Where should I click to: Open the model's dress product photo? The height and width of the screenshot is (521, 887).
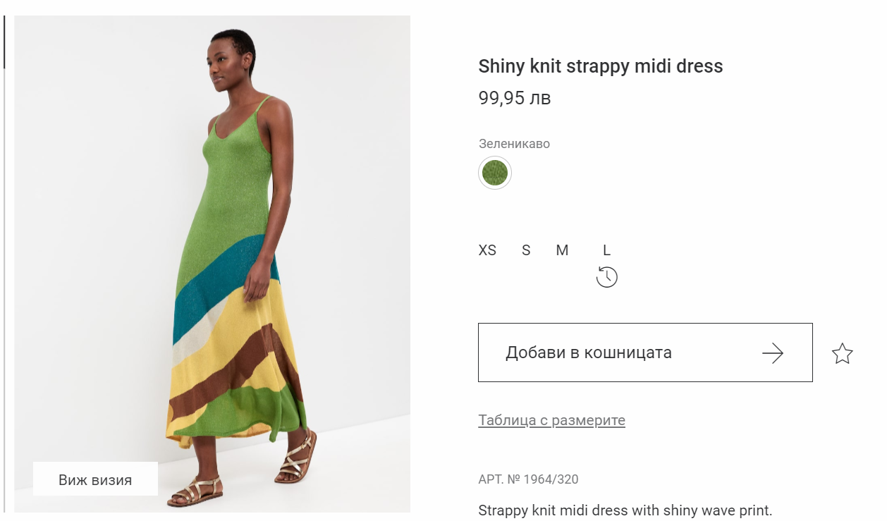[x=212, y=264]
